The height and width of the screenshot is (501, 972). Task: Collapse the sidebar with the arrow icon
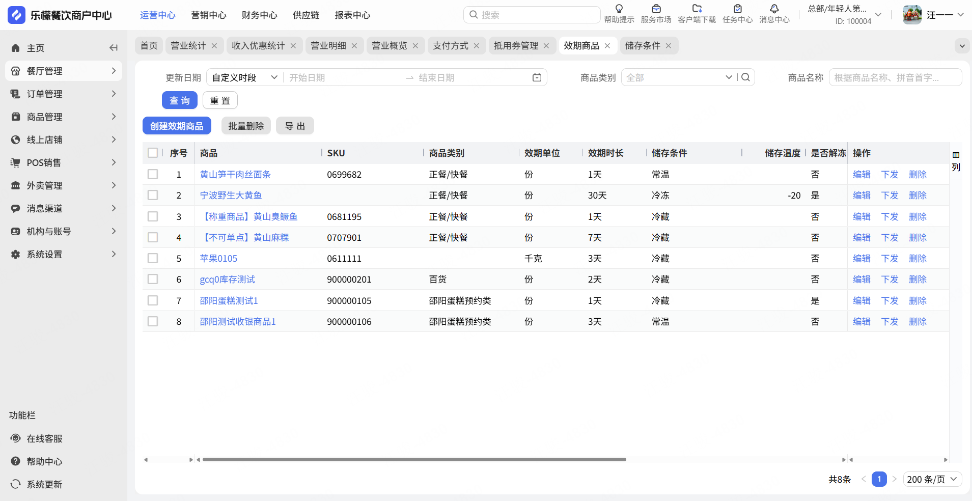(x=114, y=48)
